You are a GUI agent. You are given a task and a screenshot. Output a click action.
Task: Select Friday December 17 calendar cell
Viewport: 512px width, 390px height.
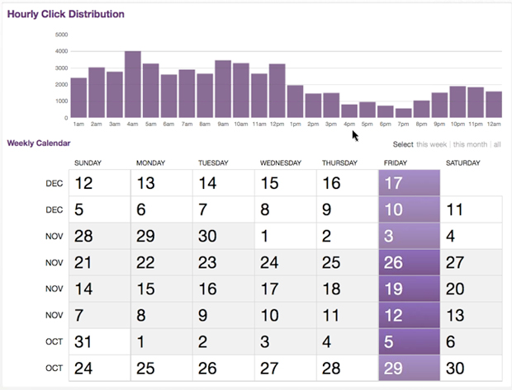click(409, 183)
